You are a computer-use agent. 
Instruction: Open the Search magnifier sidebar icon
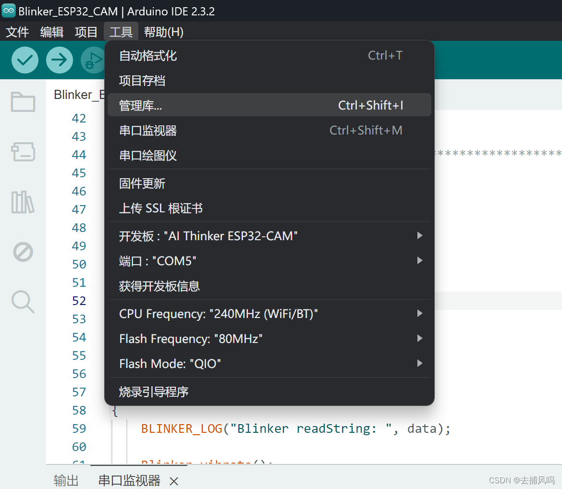(x=23, y=302)
